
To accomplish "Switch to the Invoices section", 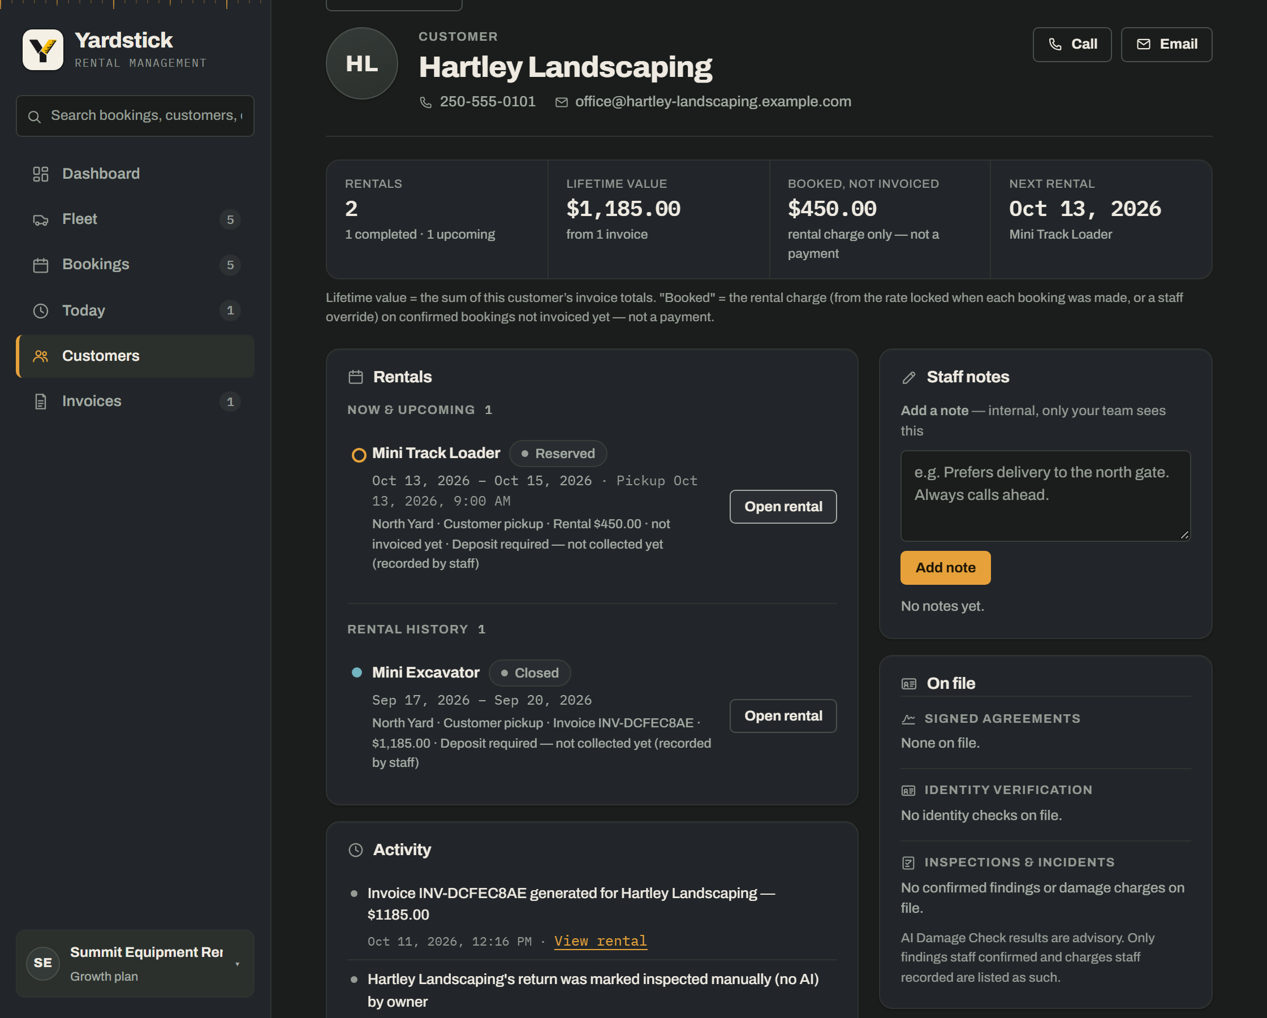I will pos(135,402).
